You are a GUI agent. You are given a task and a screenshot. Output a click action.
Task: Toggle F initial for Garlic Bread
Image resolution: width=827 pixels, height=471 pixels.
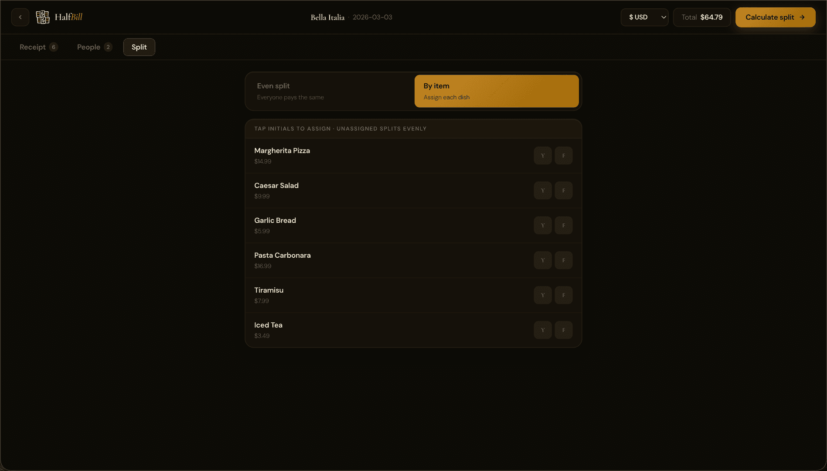564,225
